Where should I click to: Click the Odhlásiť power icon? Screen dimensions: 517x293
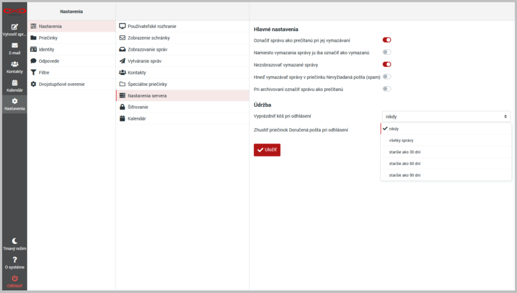point(14,278)
